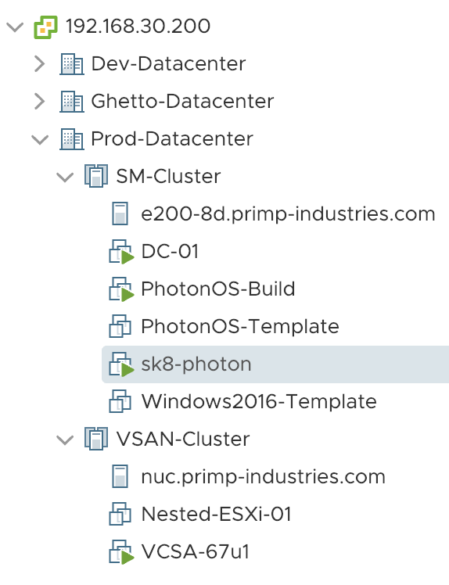This screenshot has width=449, height=585.
Task: Expand the Ghetto-Datacenter chevron
Action: [x=40, y=102]
